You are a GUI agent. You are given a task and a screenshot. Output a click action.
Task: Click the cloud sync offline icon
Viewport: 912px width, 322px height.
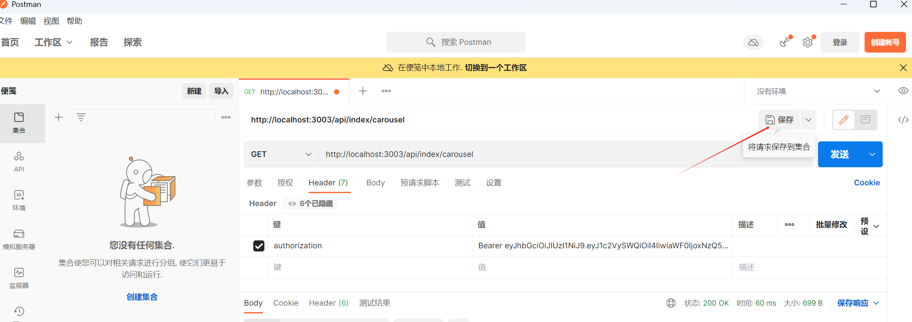point(753,42)
